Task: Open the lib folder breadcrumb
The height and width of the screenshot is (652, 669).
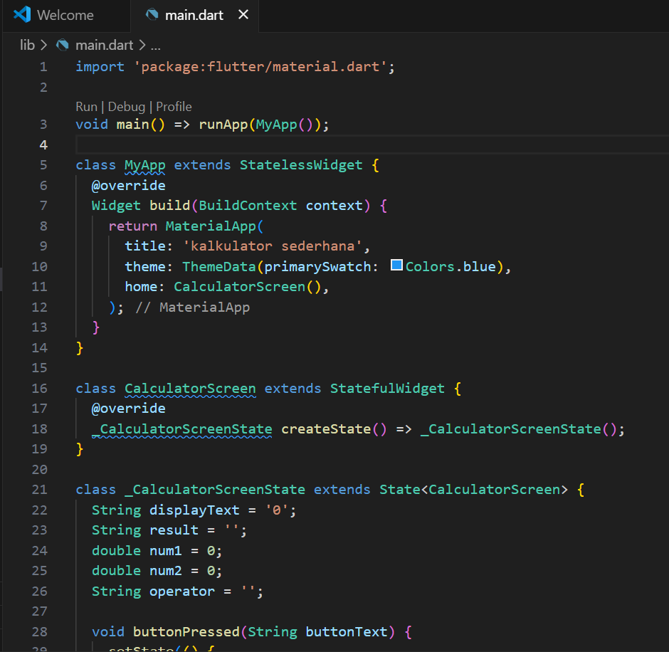Action: click(27, 45)
